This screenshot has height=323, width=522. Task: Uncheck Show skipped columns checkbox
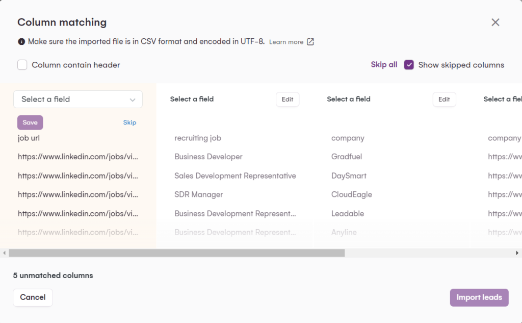(409, 65)
